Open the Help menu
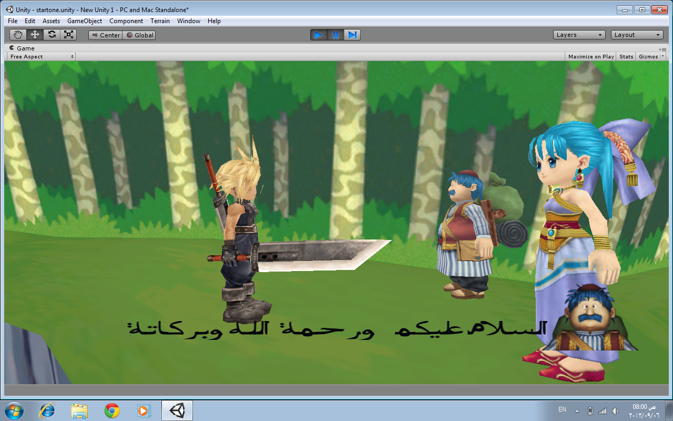673x421 pixels. coord(214,21)
